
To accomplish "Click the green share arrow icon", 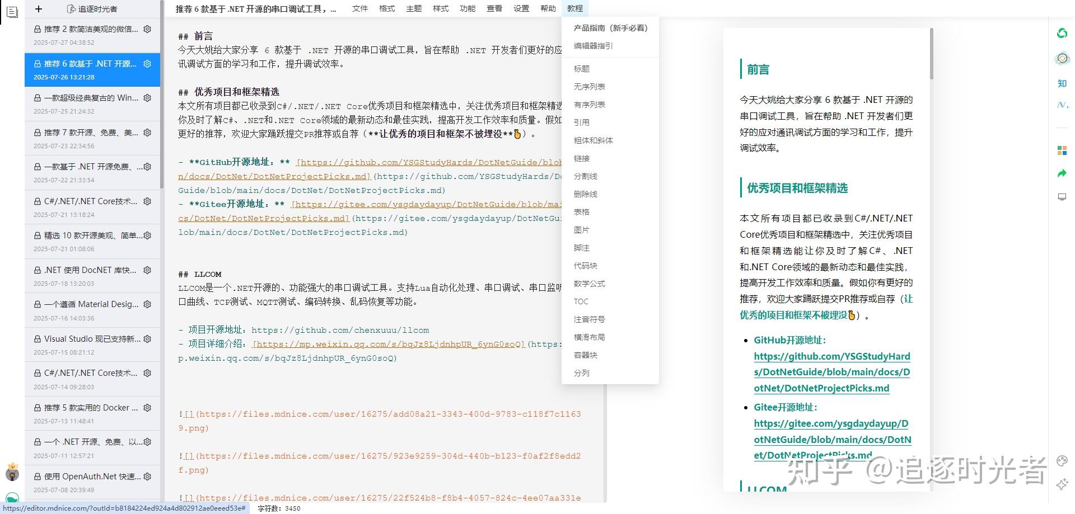I will pyautogui.click(x=1062, y=174).
